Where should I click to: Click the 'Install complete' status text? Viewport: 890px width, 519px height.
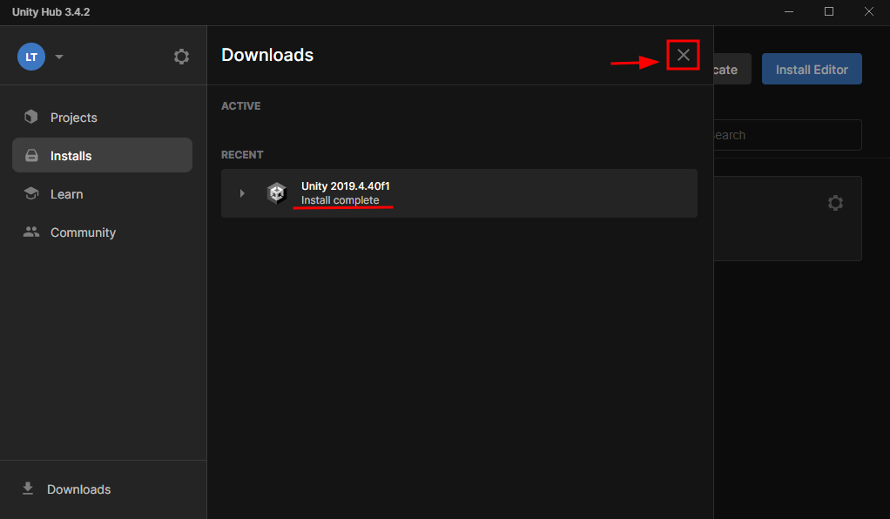[340, 200]
